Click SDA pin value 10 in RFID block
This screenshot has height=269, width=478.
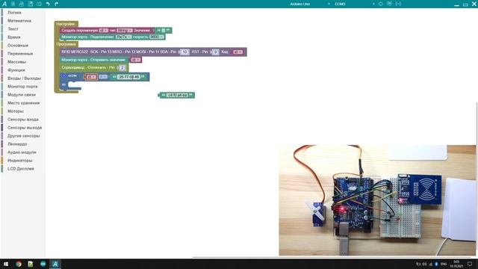[x=184, y=52]
